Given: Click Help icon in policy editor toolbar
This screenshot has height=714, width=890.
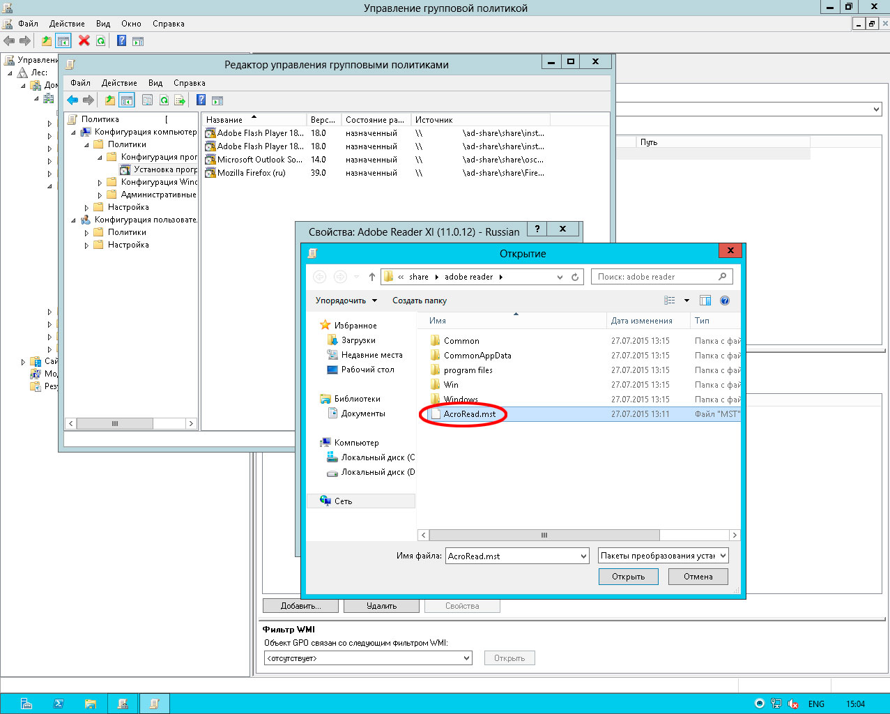Looking at the screenshot, I should point(201,100).
